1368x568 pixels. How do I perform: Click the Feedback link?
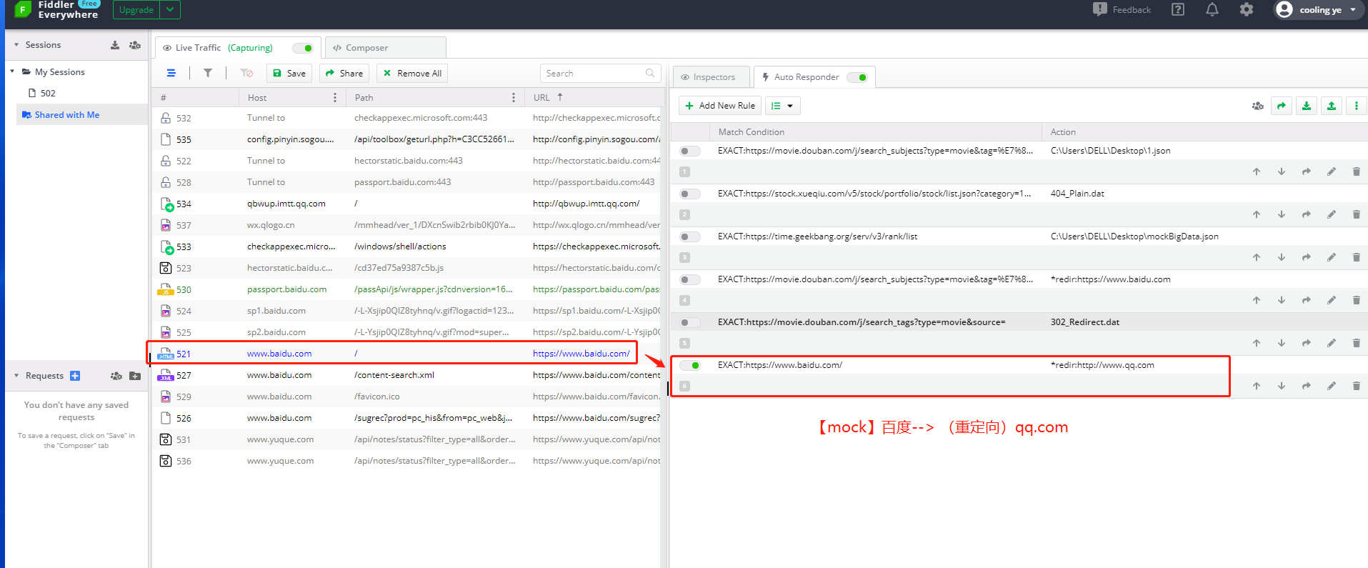point(1122,10)
